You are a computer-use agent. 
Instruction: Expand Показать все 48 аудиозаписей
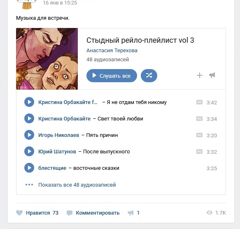77,185
